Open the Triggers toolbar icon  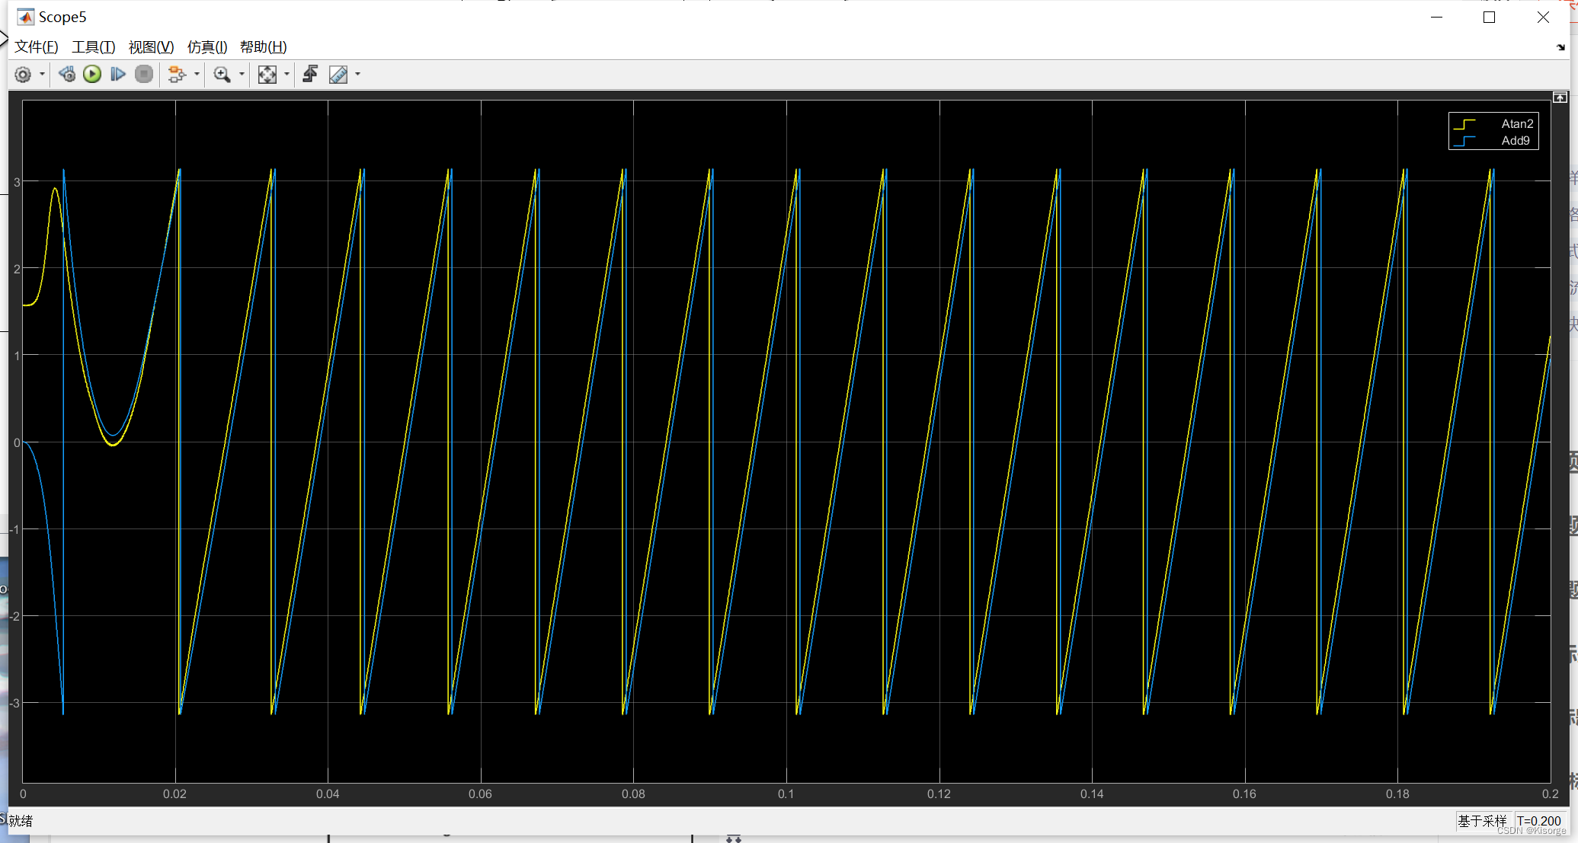(x=310, y=74)
